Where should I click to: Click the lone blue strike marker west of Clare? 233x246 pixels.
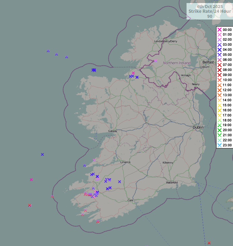point(42,154)
